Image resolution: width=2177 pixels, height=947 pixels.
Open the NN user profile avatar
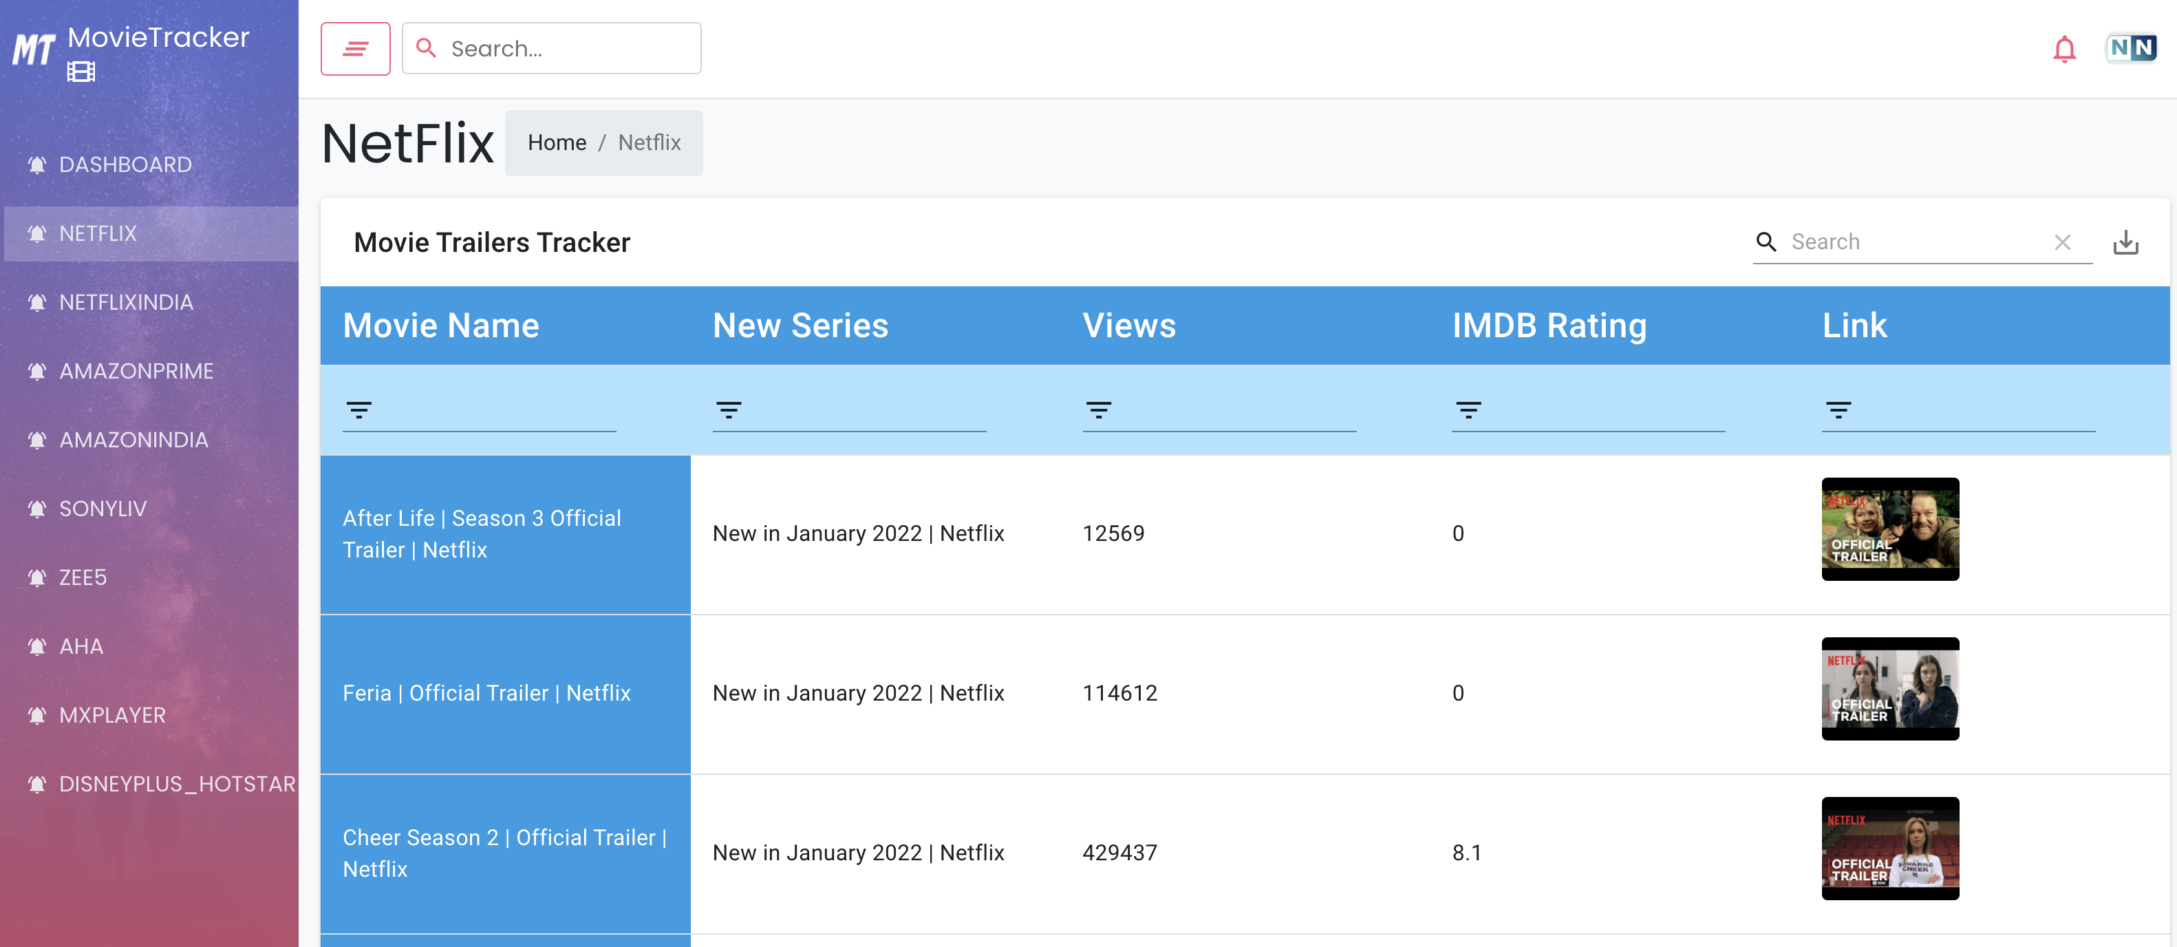click(x=2130, y=48)
